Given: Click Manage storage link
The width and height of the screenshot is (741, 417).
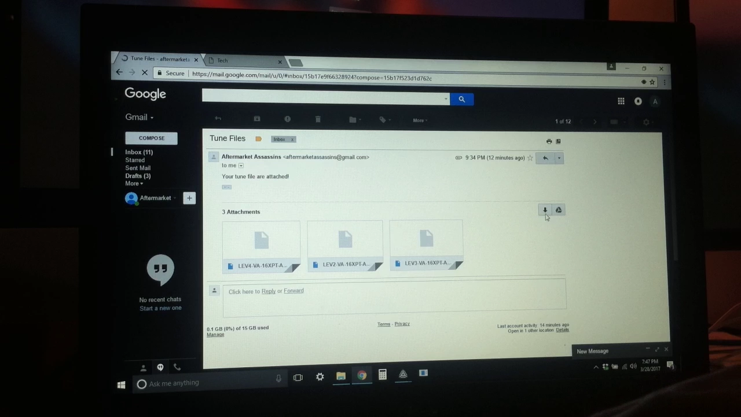Looking at the screenshot, I should [215, 335].
